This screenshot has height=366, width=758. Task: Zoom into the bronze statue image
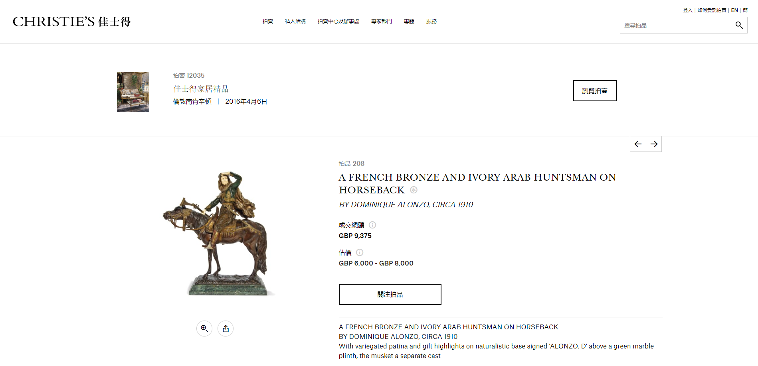204,329
